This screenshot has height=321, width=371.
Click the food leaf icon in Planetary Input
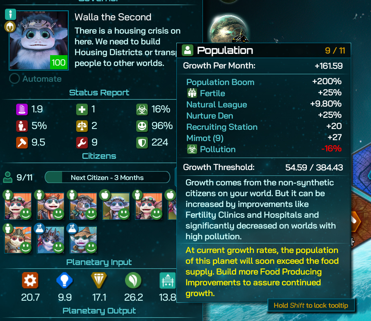(133, 280)
